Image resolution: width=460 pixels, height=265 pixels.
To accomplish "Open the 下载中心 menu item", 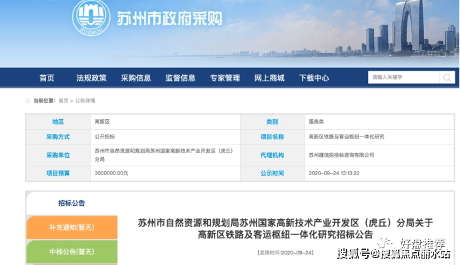I will (x=314, y=78).
